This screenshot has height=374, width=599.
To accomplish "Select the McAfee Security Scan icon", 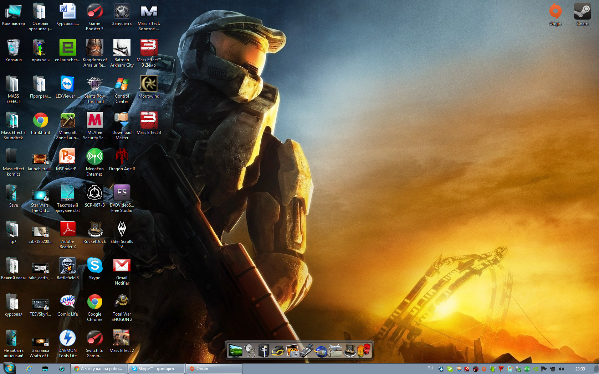I will (x=95, y=125).
